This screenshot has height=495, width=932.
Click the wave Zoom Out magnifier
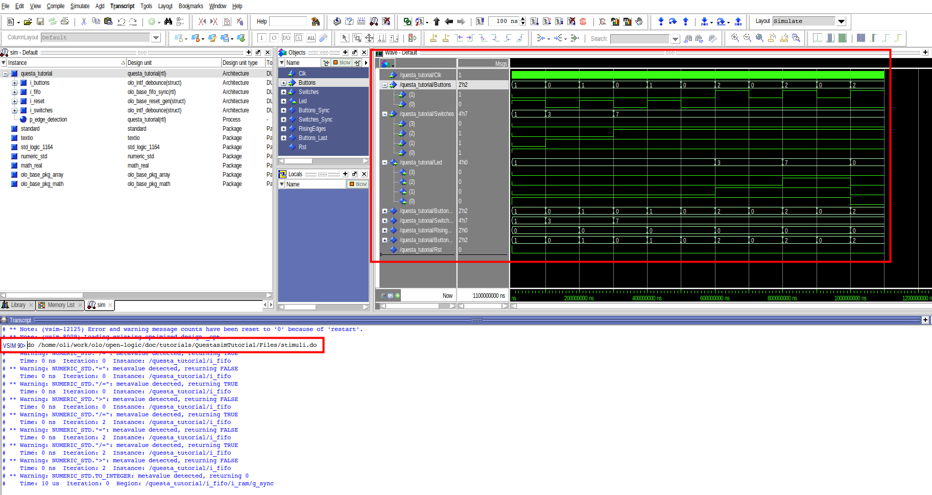(747, 38)
